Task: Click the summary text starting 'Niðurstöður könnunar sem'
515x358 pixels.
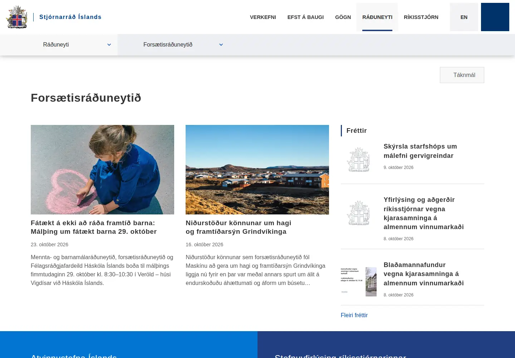Action: [x=256, y=270]
